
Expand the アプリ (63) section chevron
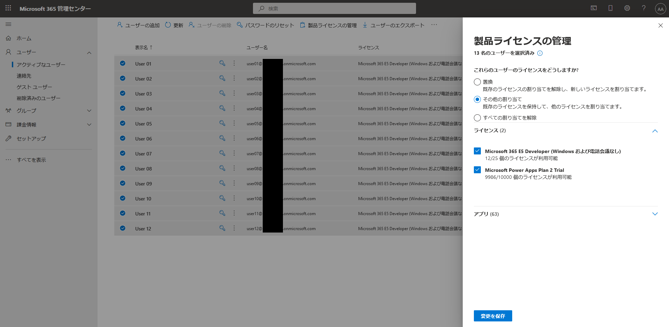click(x=655, y=214)
